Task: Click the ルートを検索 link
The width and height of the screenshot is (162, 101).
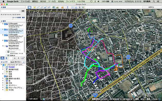Action: point(17,17)
